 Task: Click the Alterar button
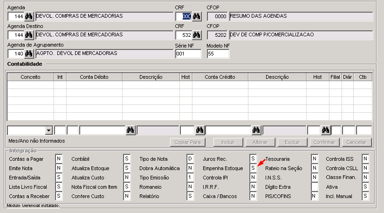tap(260, 142)
